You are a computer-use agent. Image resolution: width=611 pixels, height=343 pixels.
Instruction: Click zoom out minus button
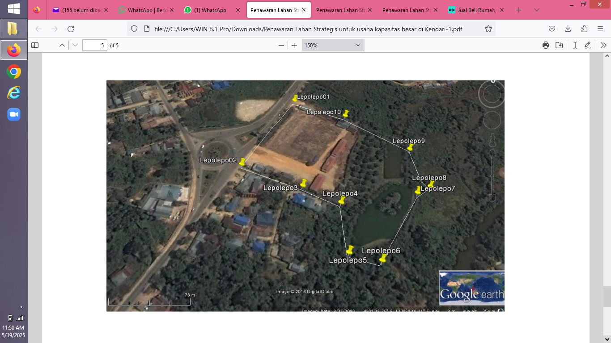(281, 45)
